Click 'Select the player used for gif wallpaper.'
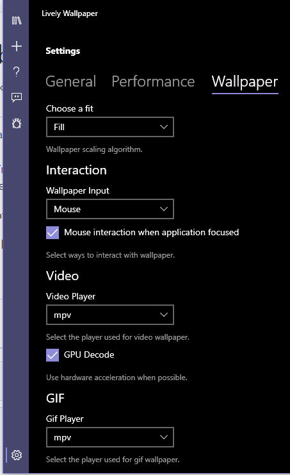This screenshot has height=475, width=290. (x=113, y=460)
